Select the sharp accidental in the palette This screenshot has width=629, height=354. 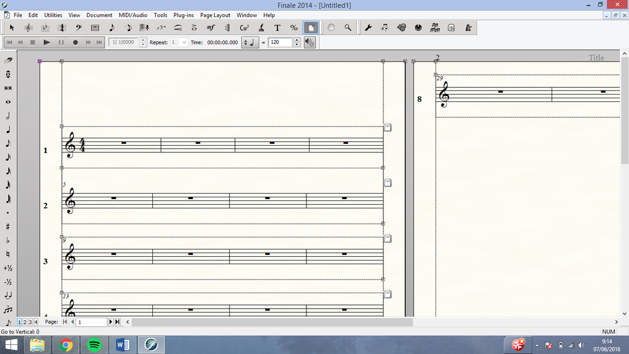tap(8, 227)
